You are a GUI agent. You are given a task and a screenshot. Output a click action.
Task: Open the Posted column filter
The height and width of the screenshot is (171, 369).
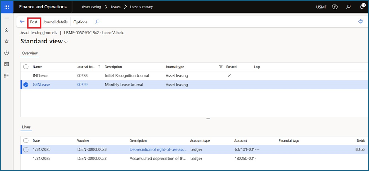[x=221, y=67]
